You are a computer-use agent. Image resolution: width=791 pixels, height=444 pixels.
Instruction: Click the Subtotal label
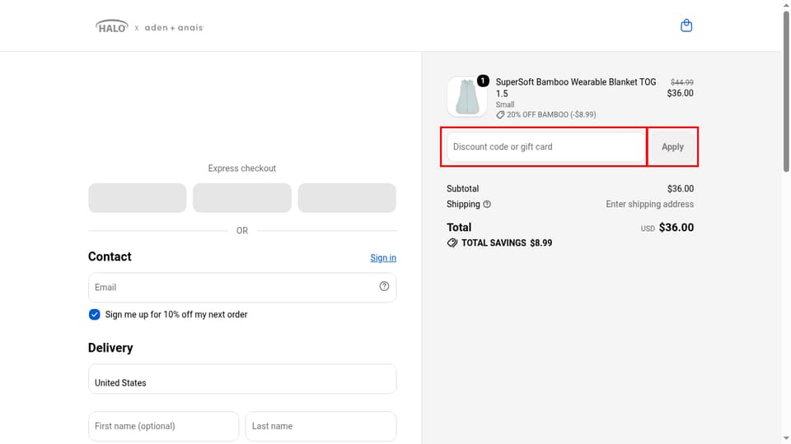click(x=462, y=189)
